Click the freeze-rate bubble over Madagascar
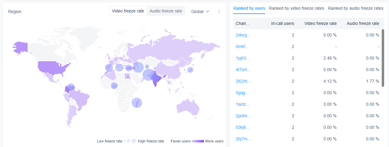This screenshot has height=147, width=389. tap(137, 103)
